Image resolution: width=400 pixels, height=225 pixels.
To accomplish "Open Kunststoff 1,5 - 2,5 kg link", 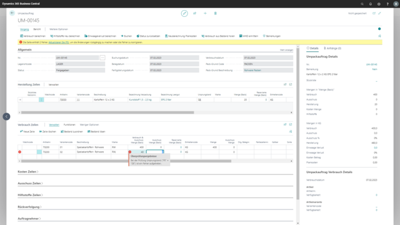I will 140,100.
